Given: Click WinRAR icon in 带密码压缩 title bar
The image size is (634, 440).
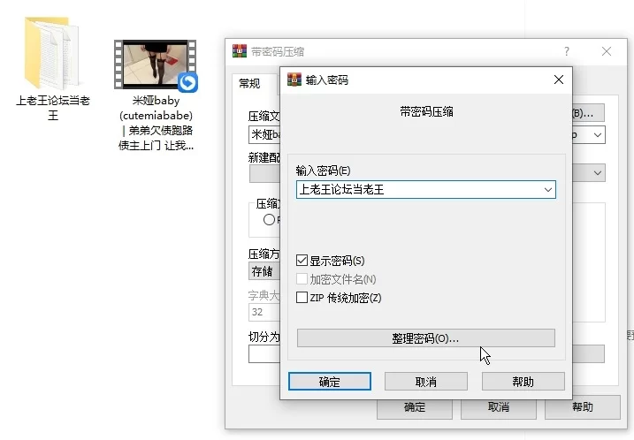Looking at the screenshot, I should (x=240, y=51).
